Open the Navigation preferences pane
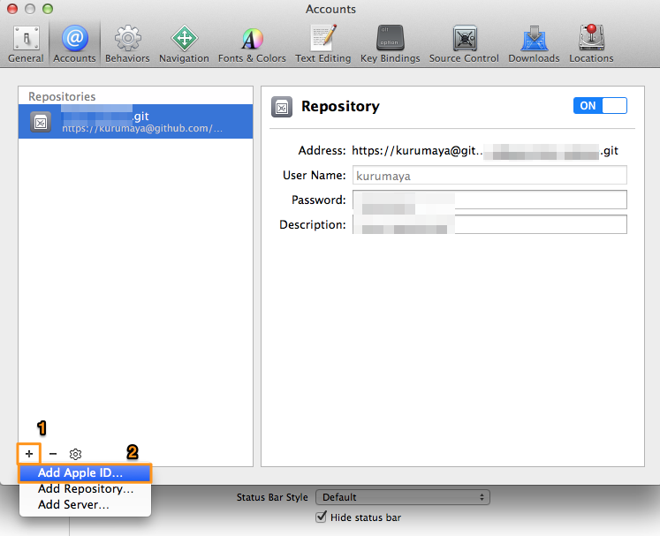 184,44
